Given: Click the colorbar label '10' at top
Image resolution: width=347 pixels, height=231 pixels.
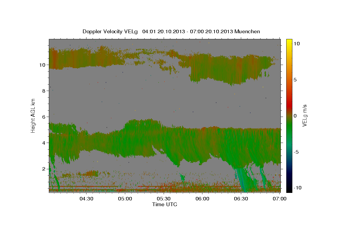Looking at the screenshot, I should (297, 44).
